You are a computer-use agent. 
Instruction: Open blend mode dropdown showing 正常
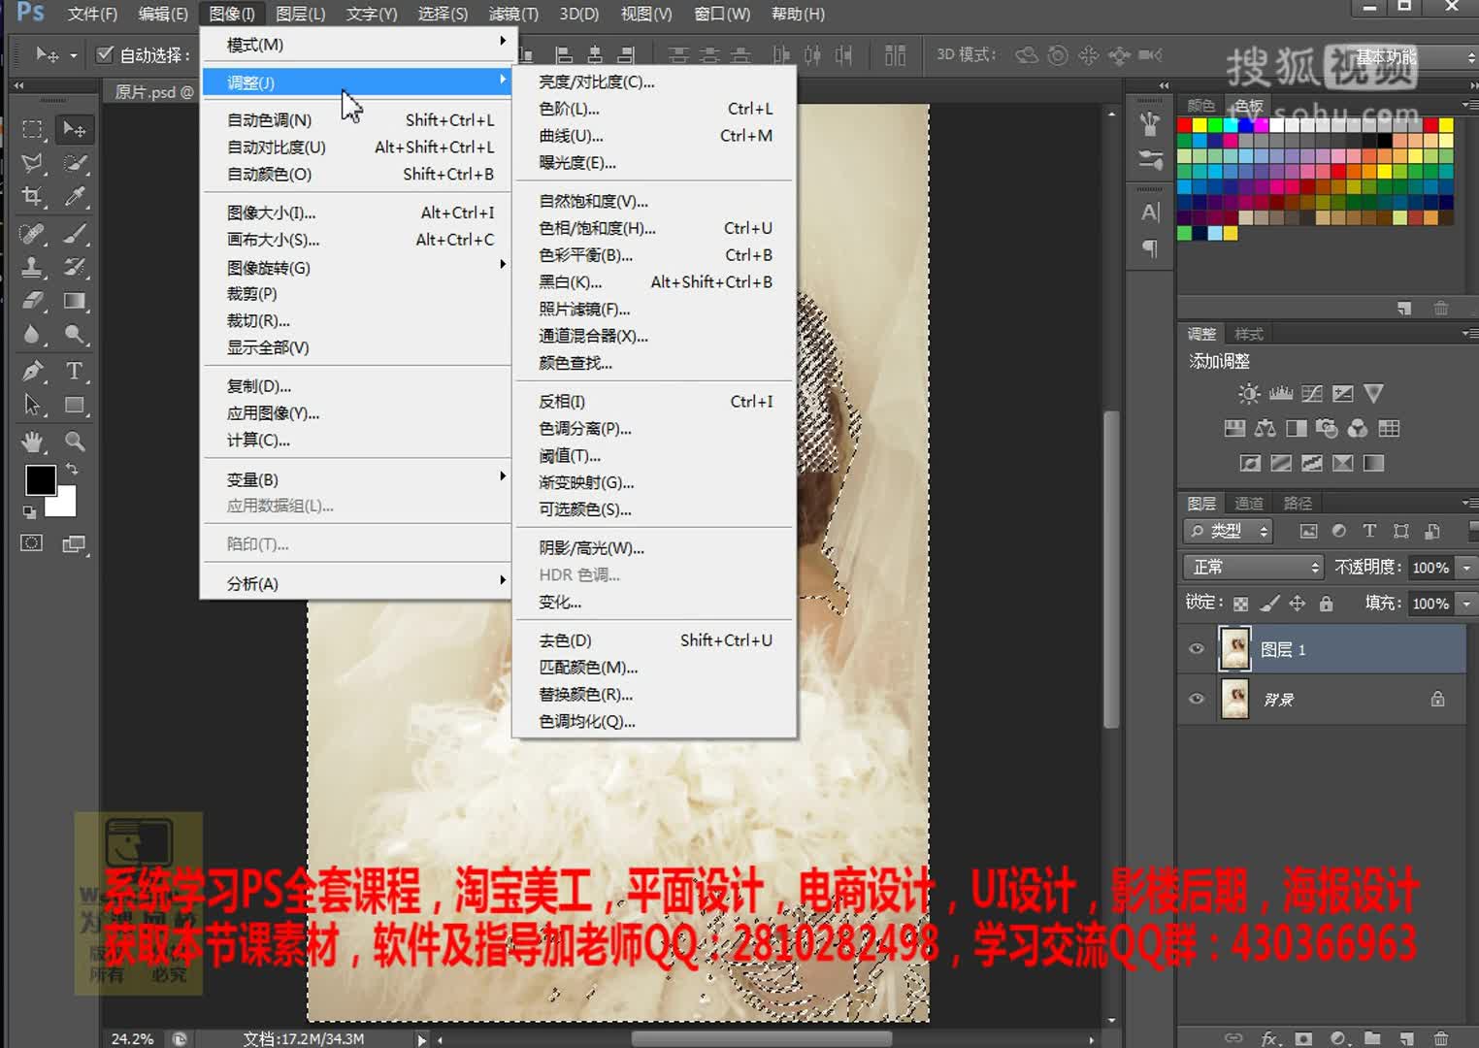coord(1253,567)
